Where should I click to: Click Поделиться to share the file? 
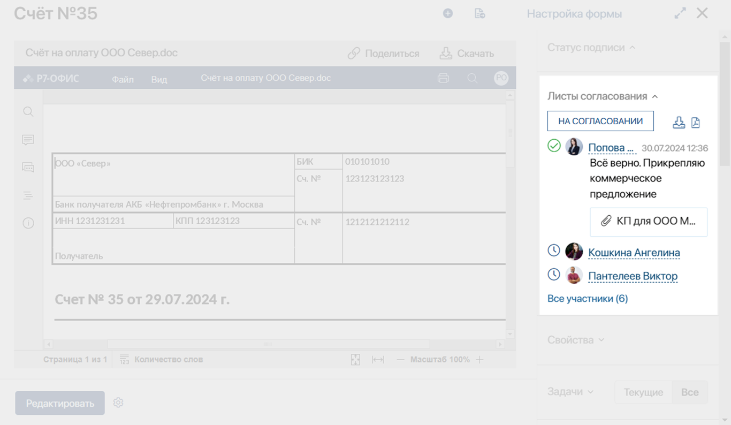384,54
